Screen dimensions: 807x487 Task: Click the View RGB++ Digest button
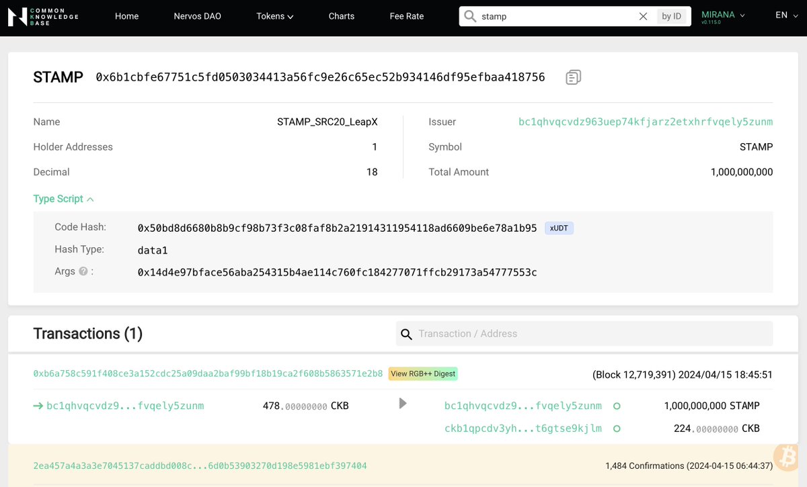(x=423, y=373)
